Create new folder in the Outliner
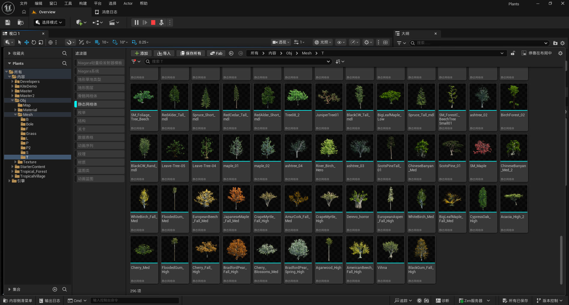The height and width of the screenshot is (305, 569). (x=555, y=43)
